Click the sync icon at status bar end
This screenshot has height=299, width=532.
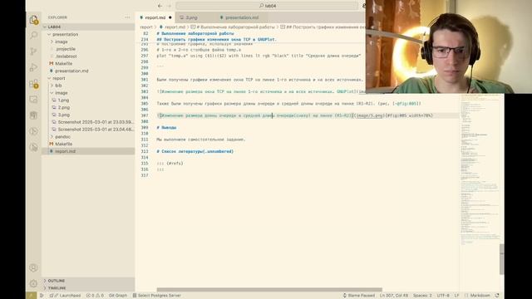497,296
